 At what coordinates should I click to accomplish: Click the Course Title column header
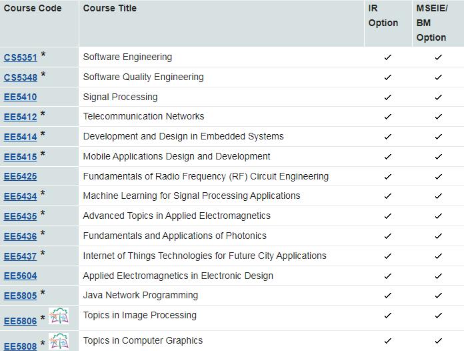[110, 9]
